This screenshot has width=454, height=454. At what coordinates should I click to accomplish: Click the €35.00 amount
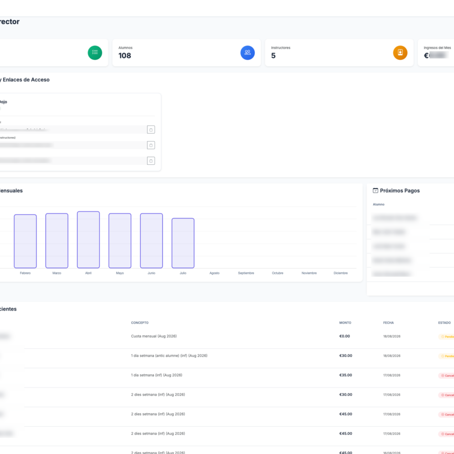[345, 375]
